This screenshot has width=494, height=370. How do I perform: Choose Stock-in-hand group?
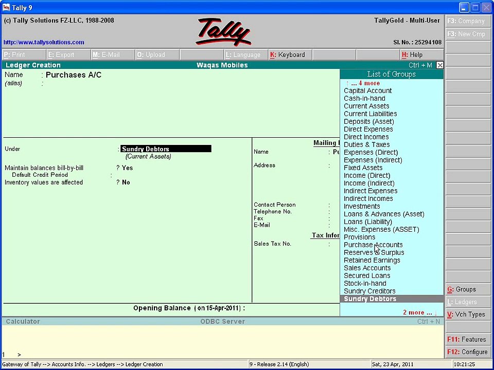(365, 283)
